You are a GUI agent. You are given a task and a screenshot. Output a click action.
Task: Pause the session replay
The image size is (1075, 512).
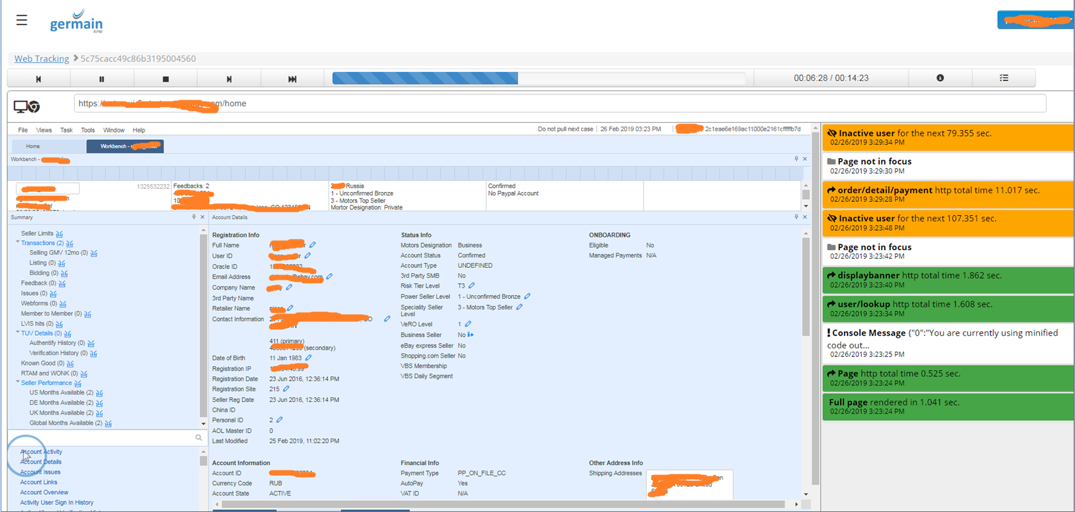102,79
